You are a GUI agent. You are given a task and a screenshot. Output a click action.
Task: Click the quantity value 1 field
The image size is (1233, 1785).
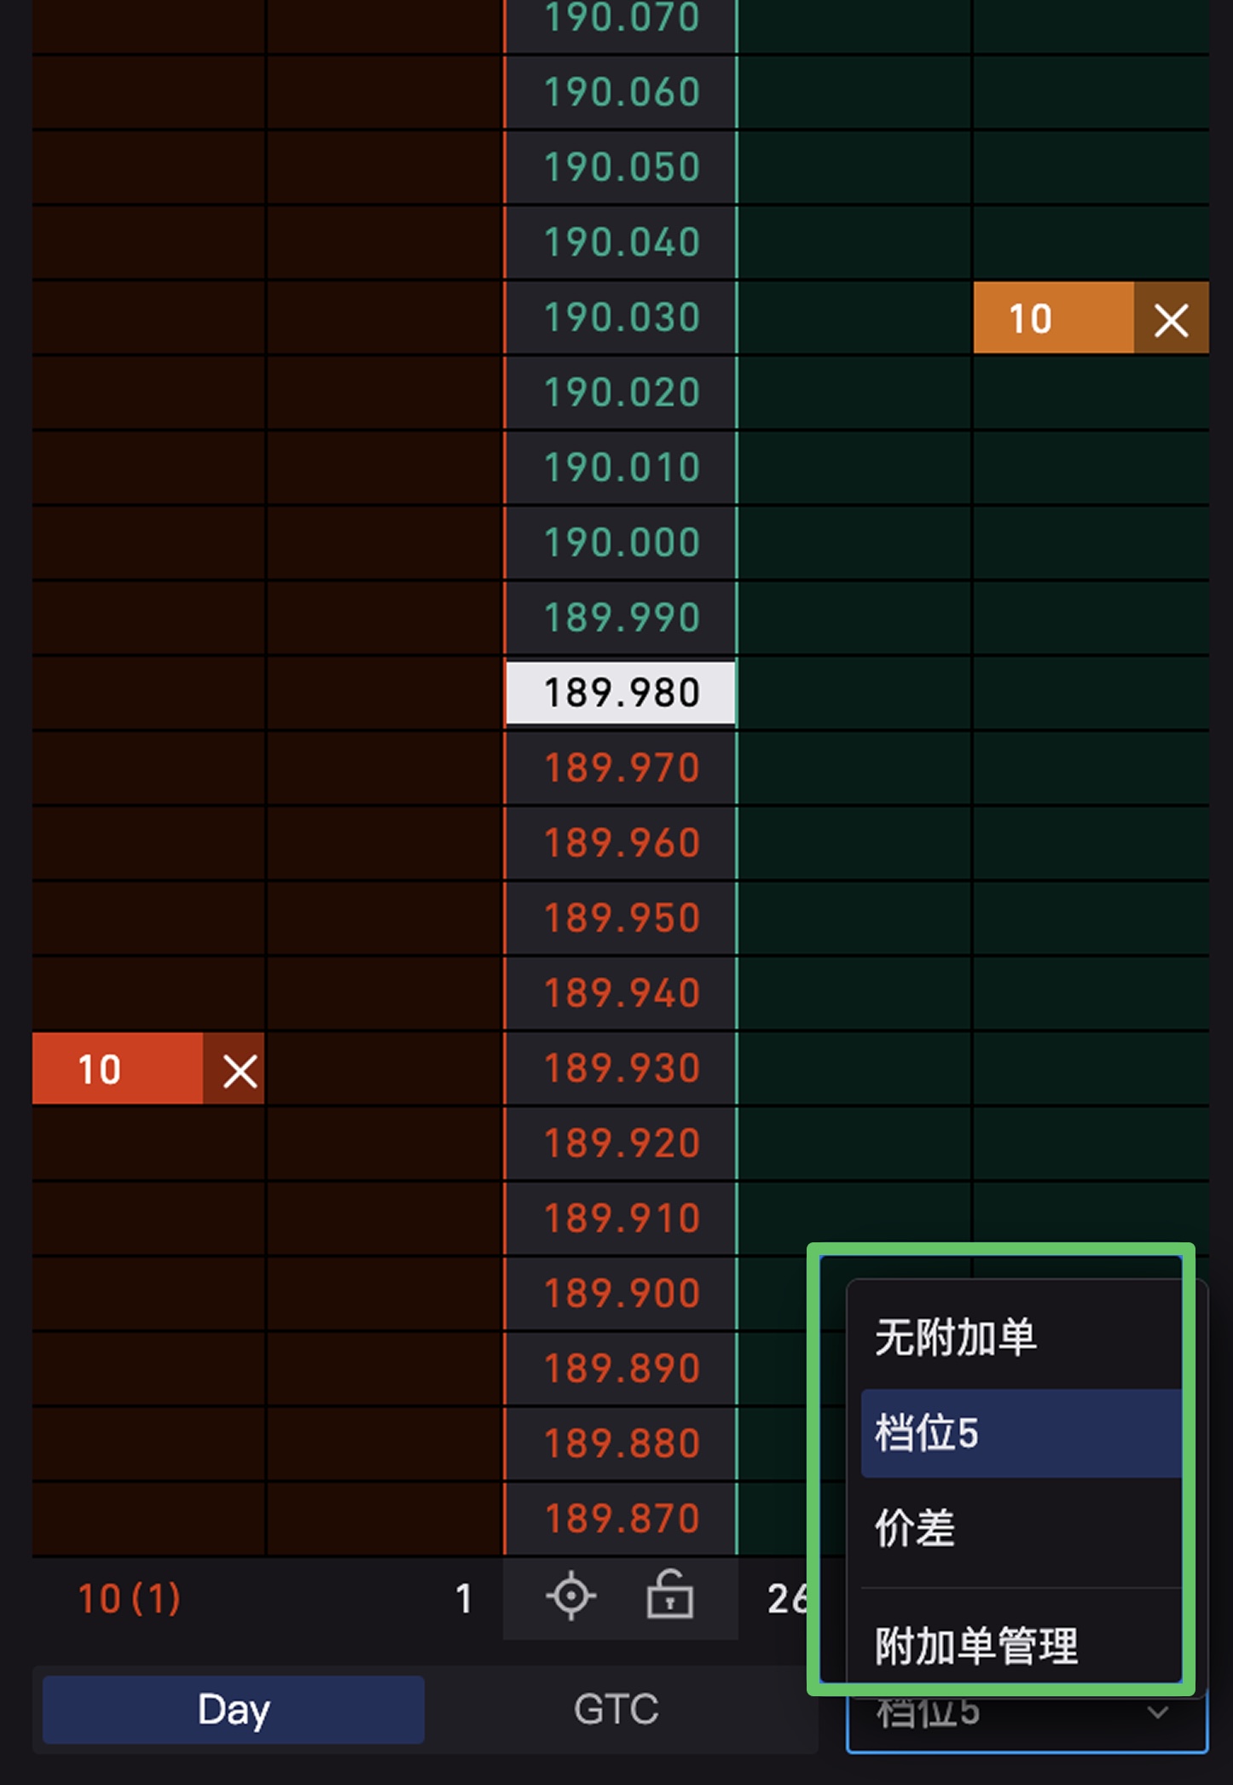point(463,1599)
